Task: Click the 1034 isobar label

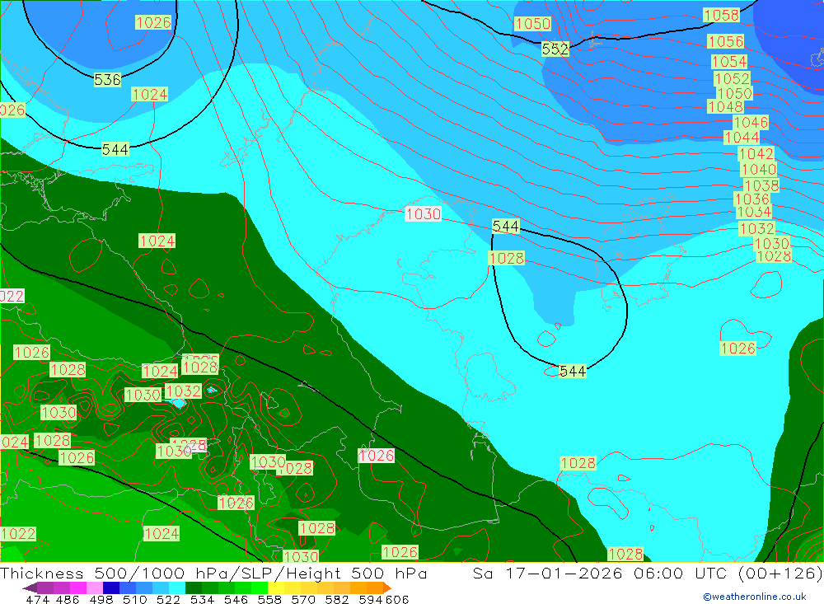Action: (x=753, y=213)
